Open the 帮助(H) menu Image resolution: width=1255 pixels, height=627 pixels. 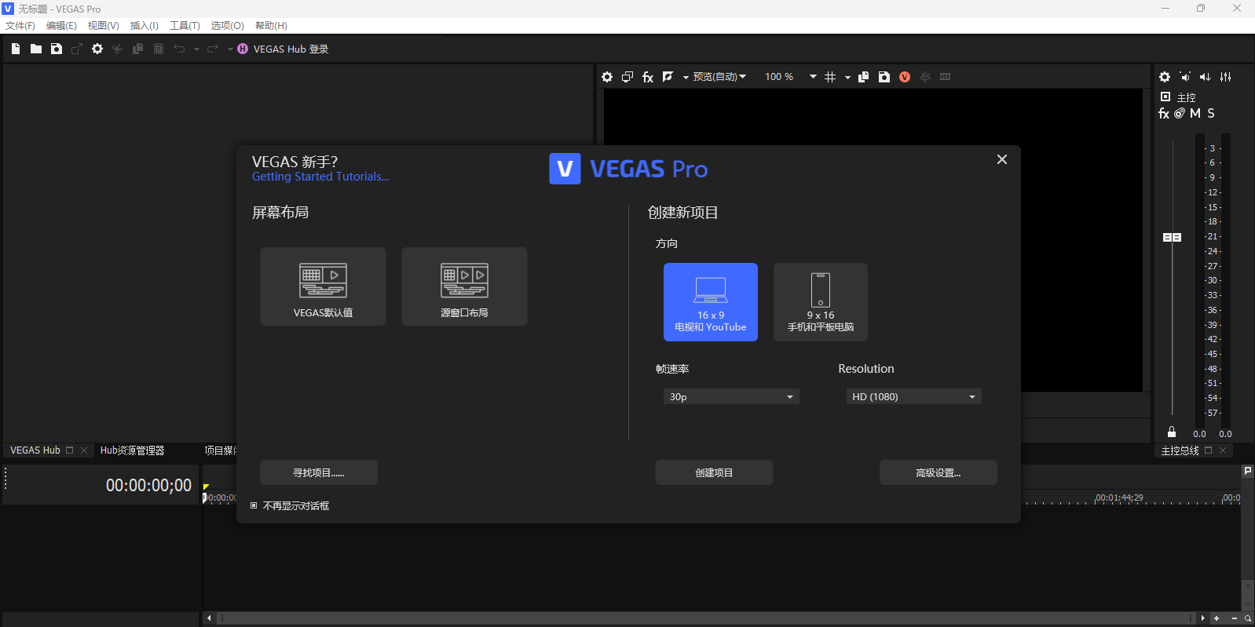click(x=271, y=26)
